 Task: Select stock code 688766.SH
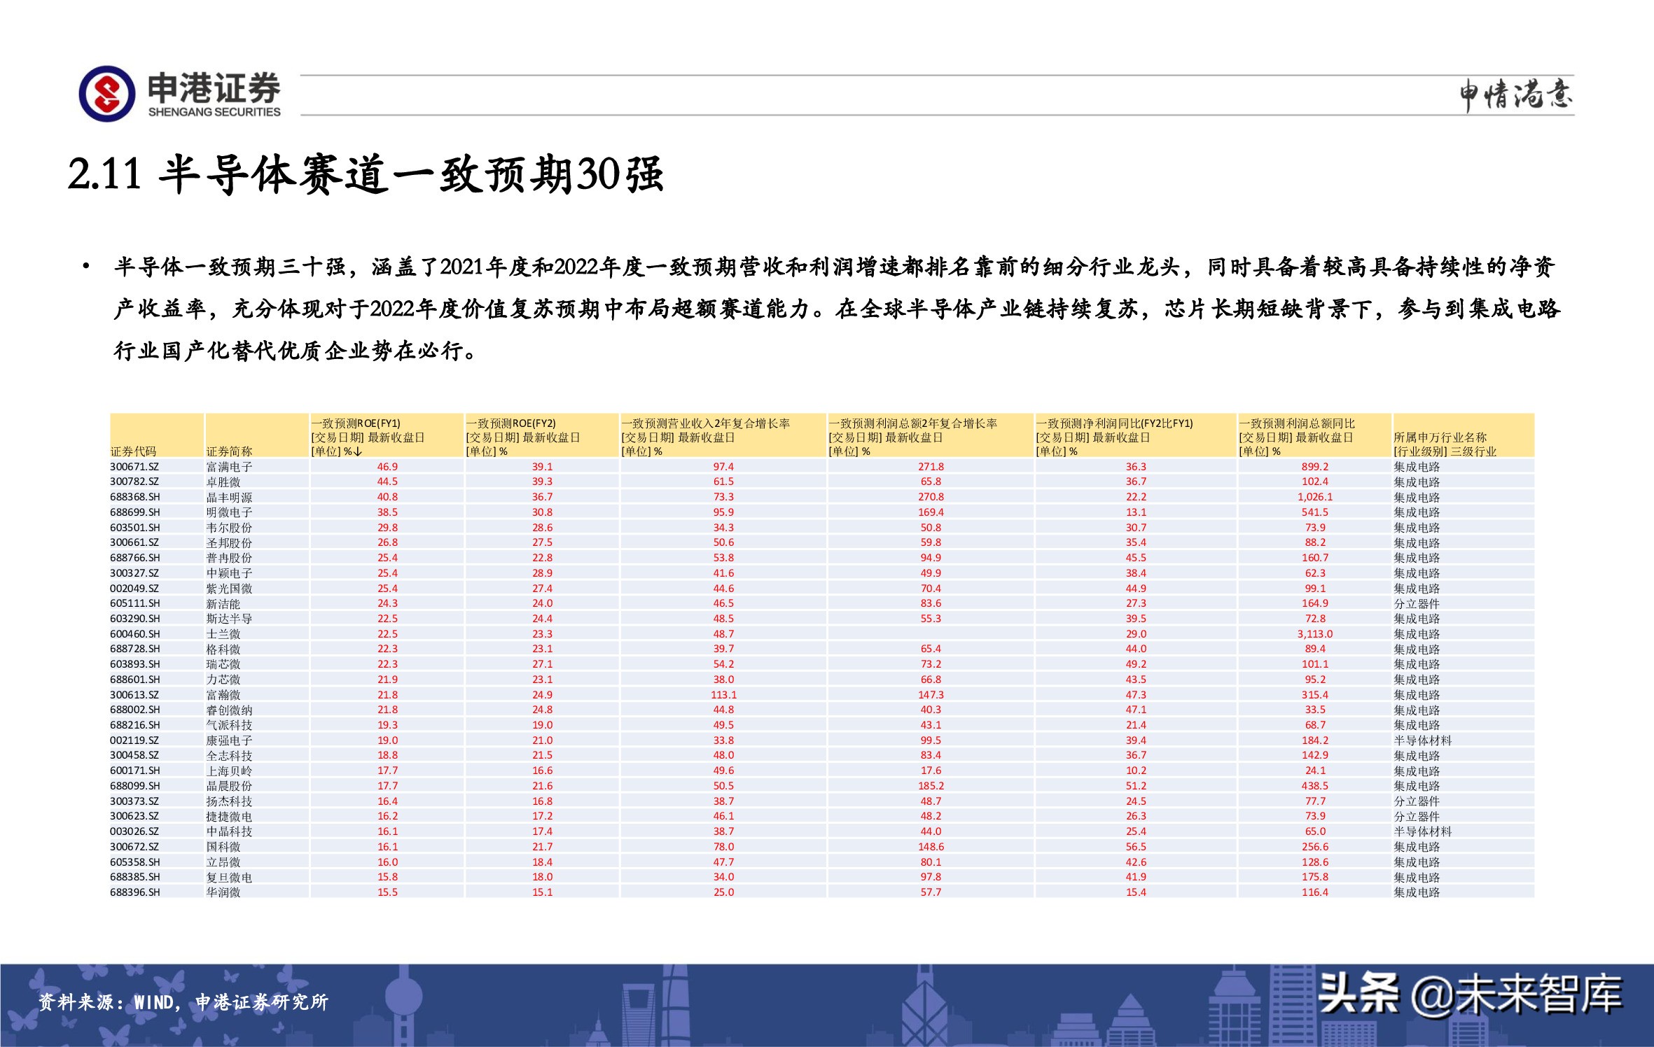point(134,558)
